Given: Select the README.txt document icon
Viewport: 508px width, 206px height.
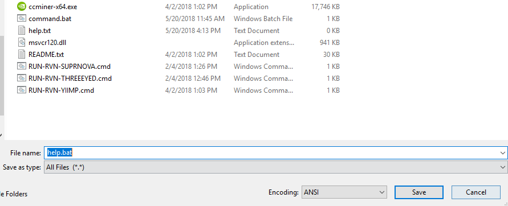Looking at the screenshot, I should [22, 54].
